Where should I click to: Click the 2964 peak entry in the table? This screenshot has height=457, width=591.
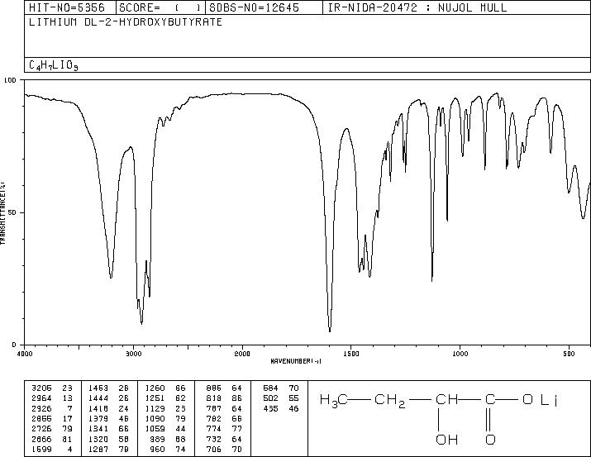pyautogui.click(x=51, y=397)
